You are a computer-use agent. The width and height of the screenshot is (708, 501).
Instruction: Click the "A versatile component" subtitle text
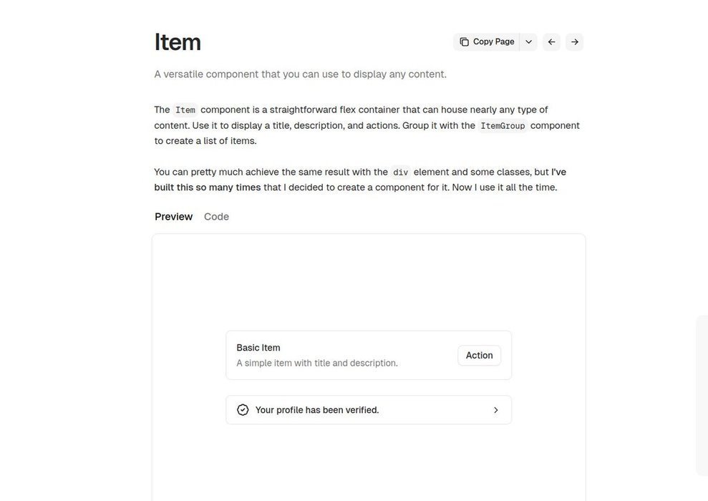(x=300, y=74)
